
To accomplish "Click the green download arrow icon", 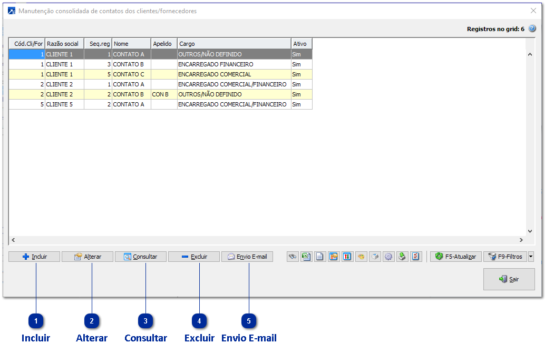I will coord(402,257).
